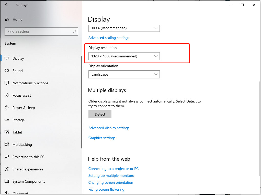
Task: Select Focus assist settings
Action: (x=22, y=95)
